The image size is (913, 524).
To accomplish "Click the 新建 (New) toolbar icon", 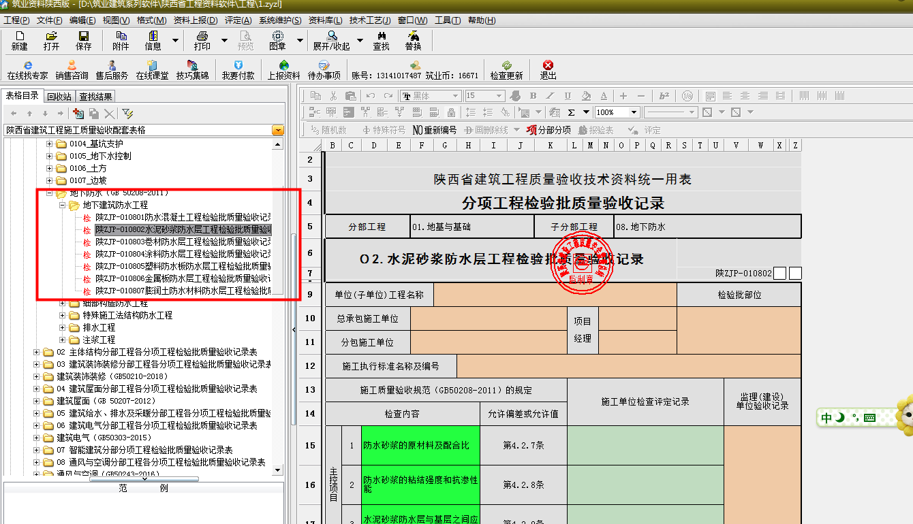I will click(x=19, y=40).
